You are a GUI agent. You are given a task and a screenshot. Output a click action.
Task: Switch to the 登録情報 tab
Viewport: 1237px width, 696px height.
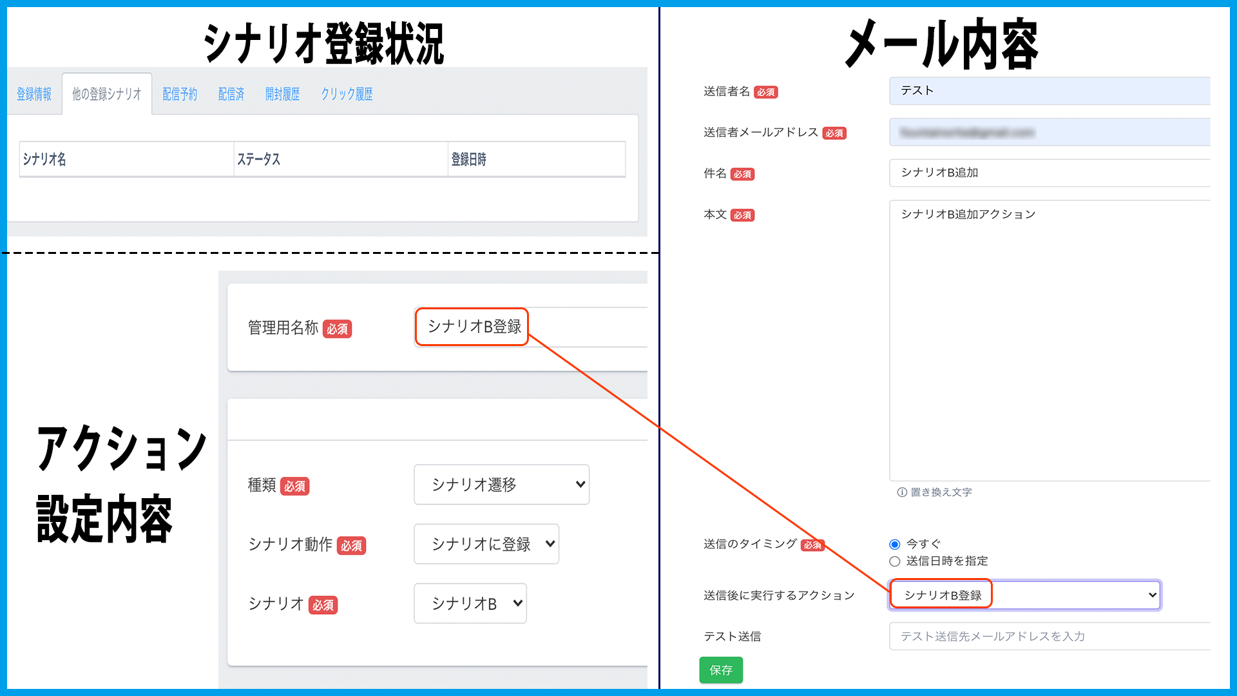click(x=34, y=94)
